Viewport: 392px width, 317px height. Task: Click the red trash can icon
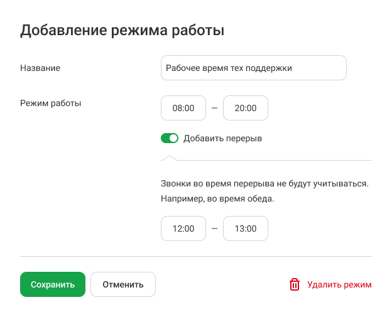(294, 284)
